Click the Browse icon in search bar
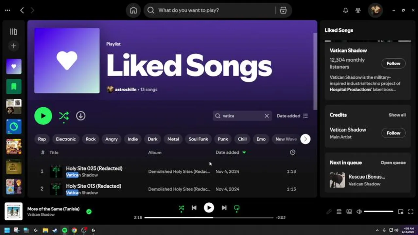The height and width of the screenshot is (235, 418). point(283,10)
